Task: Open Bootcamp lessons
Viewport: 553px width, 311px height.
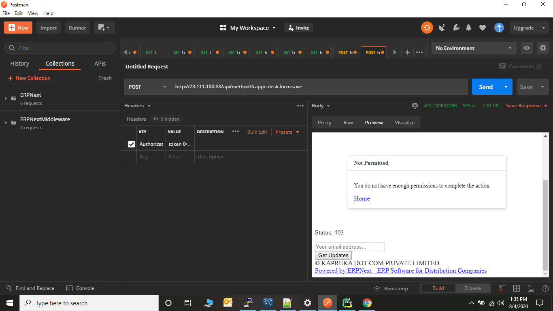Action: (391, 288)
